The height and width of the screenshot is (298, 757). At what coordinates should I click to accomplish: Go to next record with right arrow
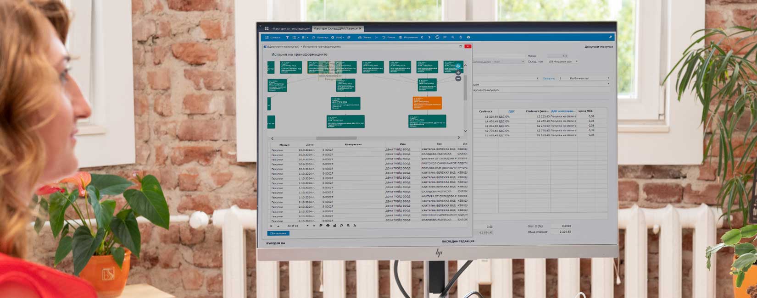(429, 37)
